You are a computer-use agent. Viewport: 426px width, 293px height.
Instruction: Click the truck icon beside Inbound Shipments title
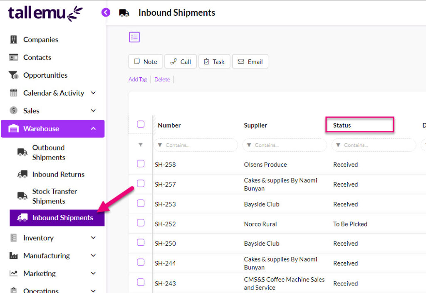click(x=124, y=13)
